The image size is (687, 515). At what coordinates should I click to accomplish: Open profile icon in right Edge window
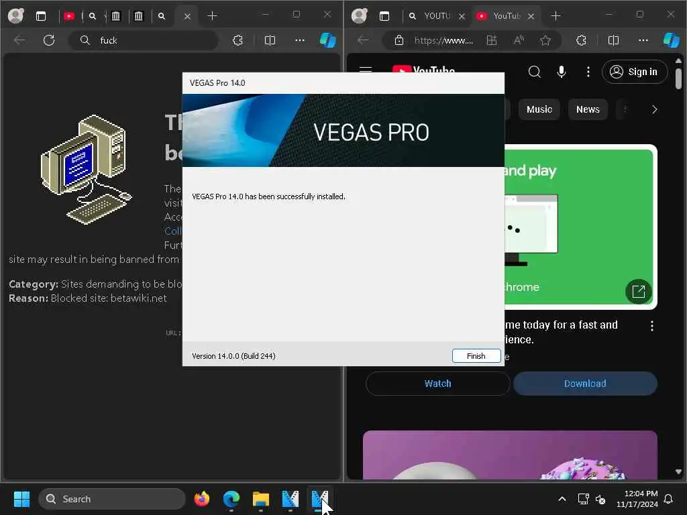360,16
